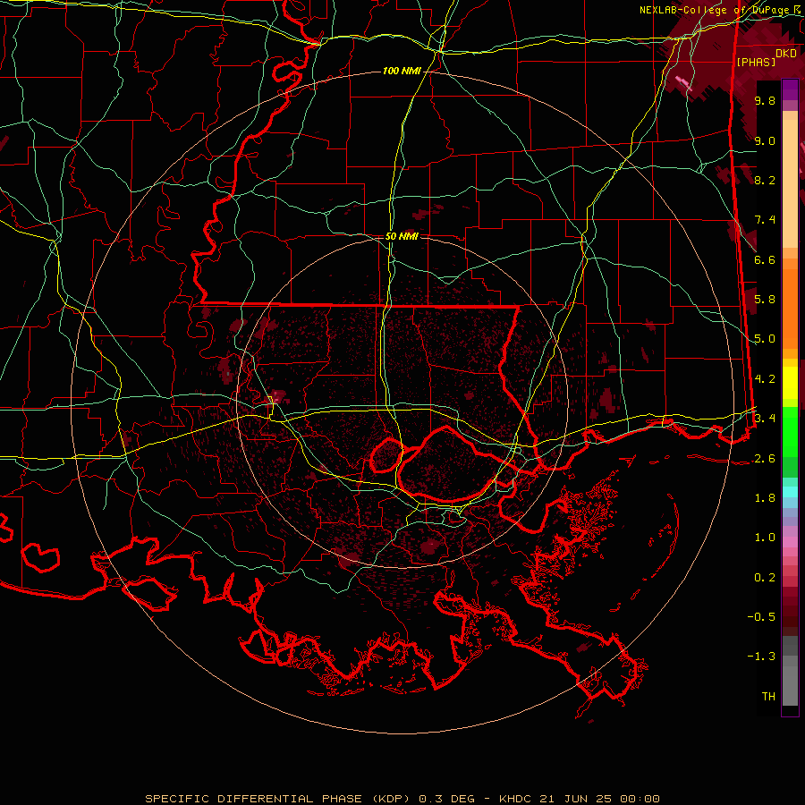The width and height of the screenshot is (805, 805).
Task: Click the Specific Differential Phase caption text
Action: click(402, 799)
